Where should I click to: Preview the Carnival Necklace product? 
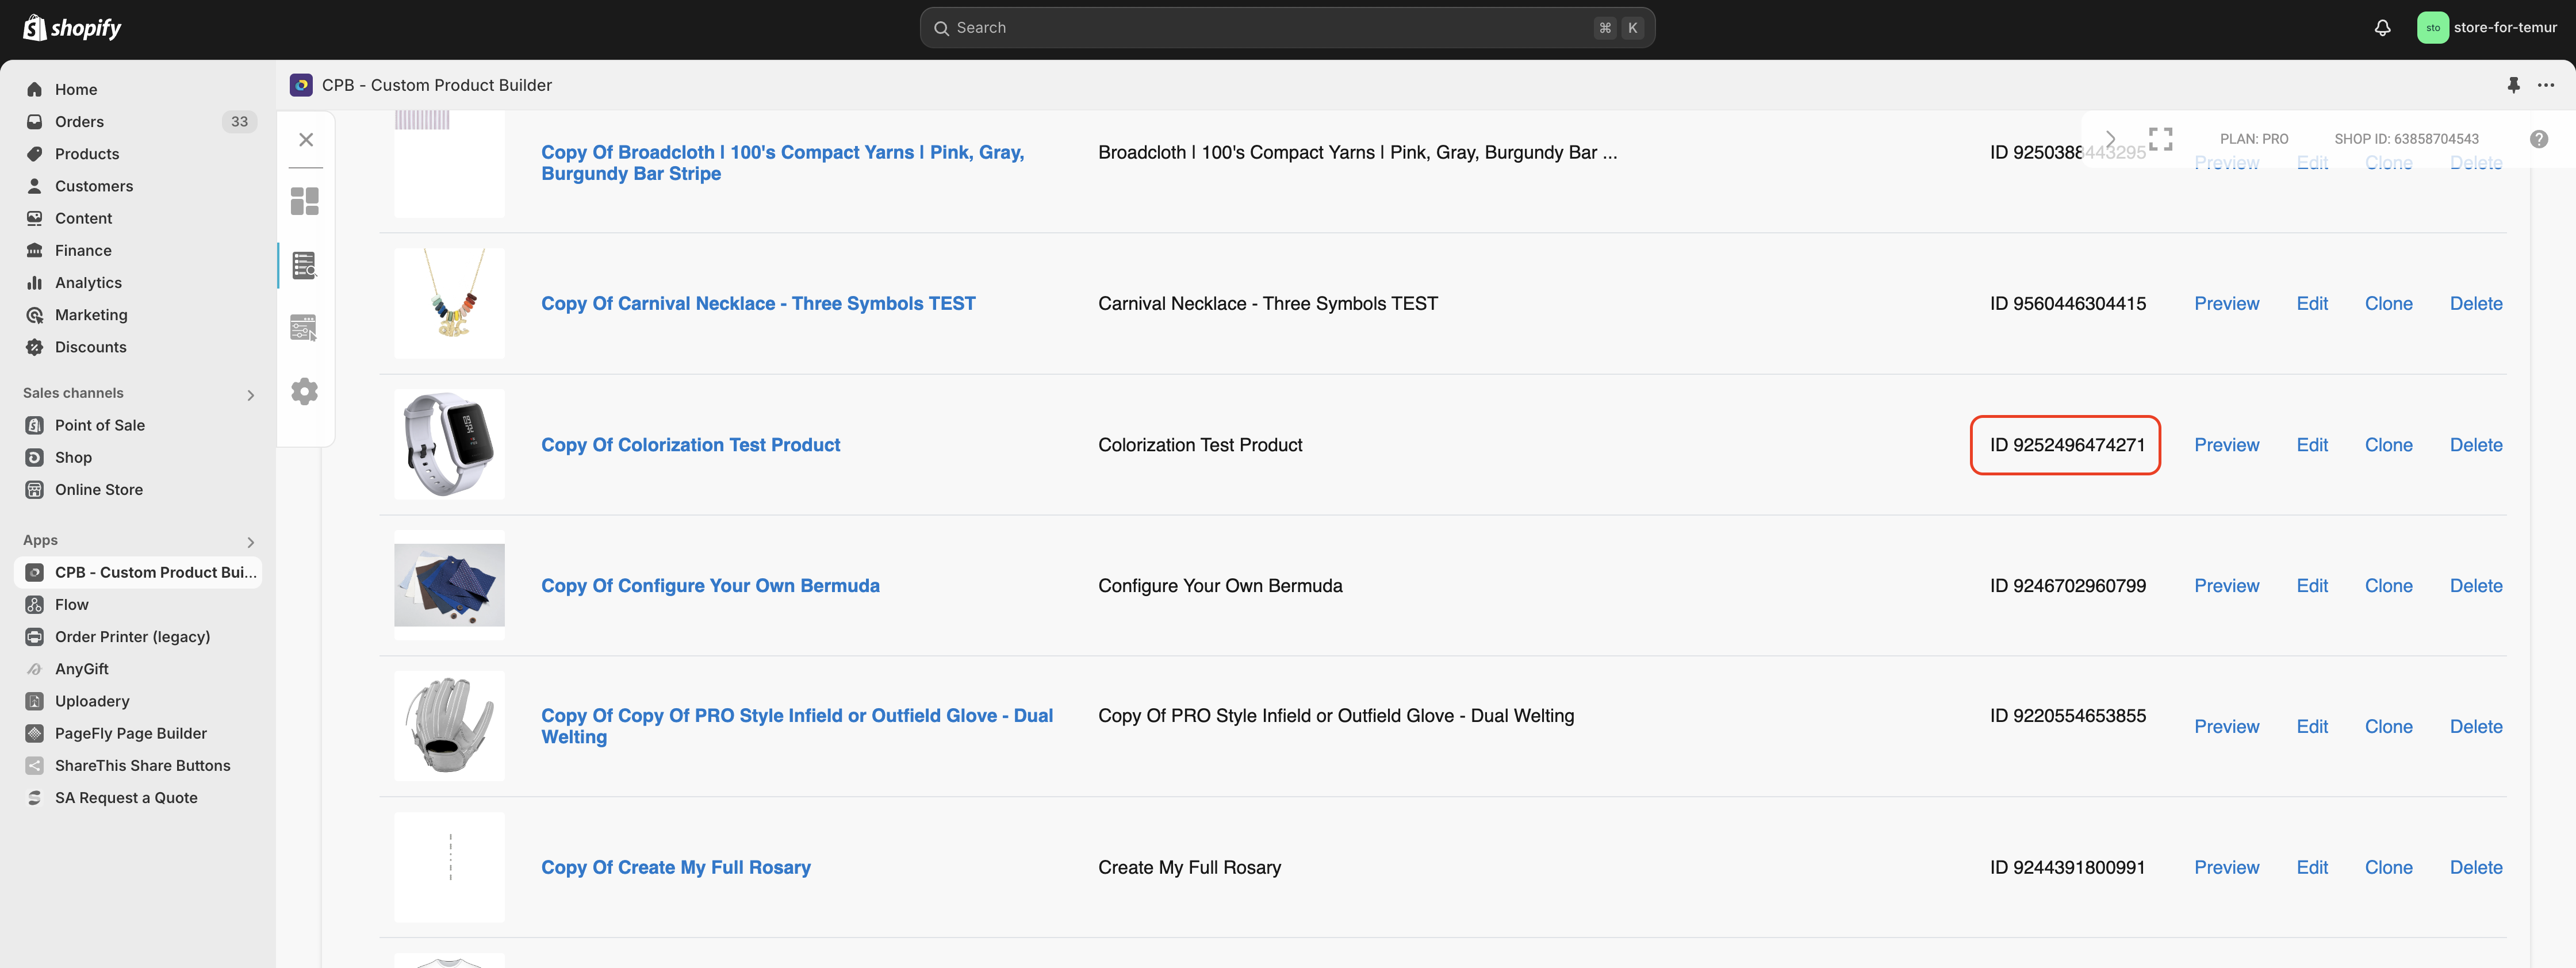pos(2226,303)
